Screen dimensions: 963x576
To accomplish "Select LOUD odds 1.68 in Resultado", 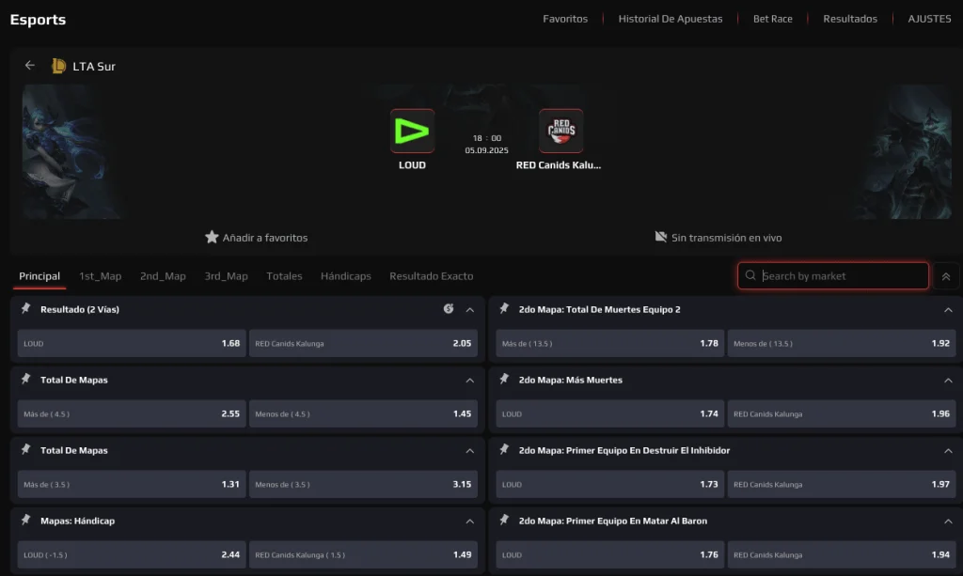I will (x=132, y=344).
